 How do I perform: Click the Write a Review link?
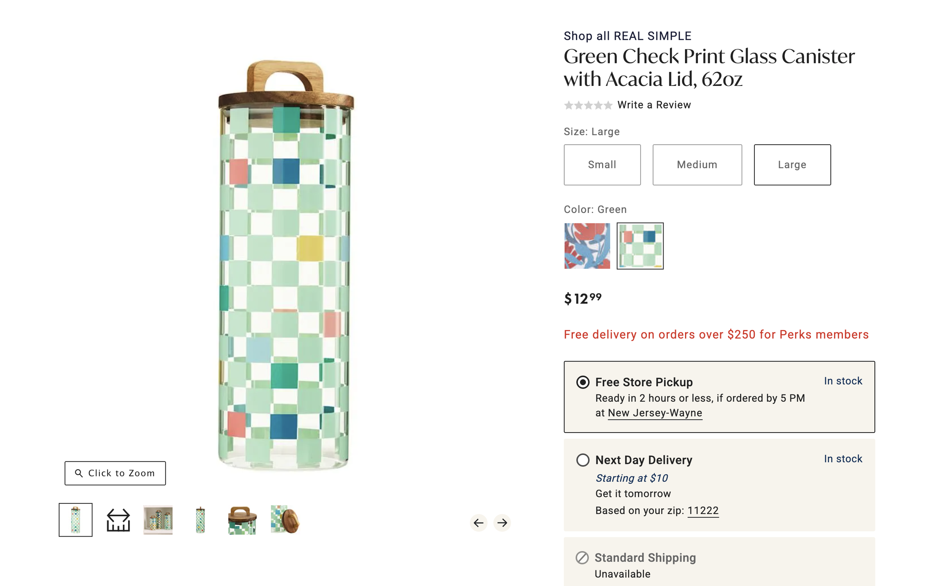pyautogui.click(x=654, y=105)
